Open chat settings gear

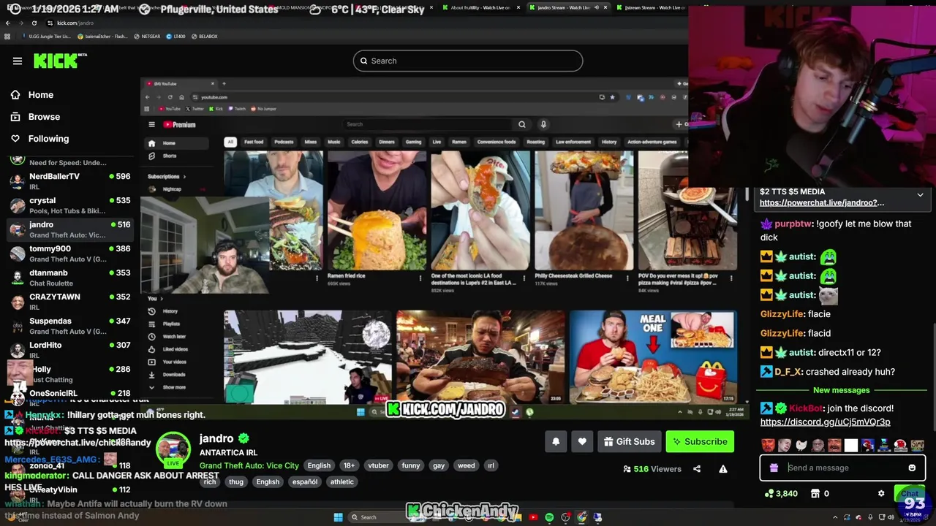pos(881,494)
